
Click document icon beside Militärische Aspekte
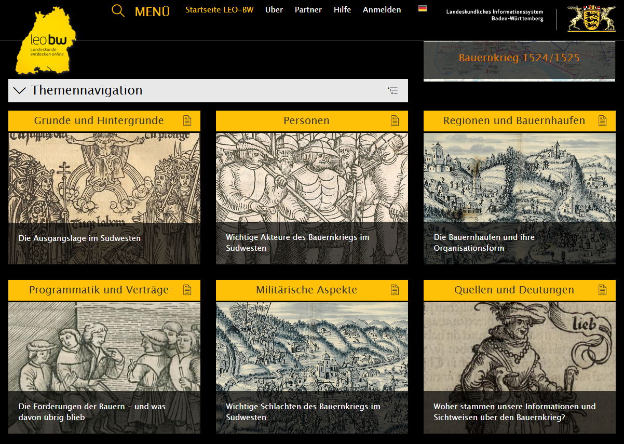pos(395,290)
